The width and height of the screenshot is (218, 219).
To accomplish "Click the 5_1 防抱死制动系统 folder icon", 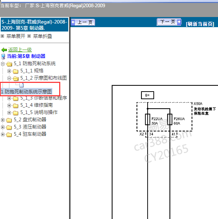I will [9, 64].
